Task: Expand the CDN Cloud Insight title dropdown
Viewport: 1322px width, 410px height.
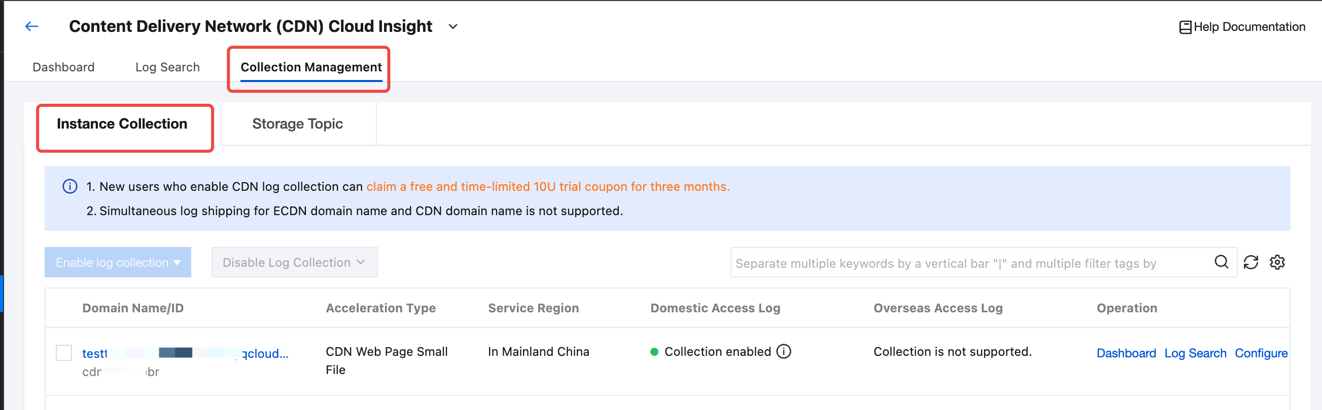Action: coord(453,27)
